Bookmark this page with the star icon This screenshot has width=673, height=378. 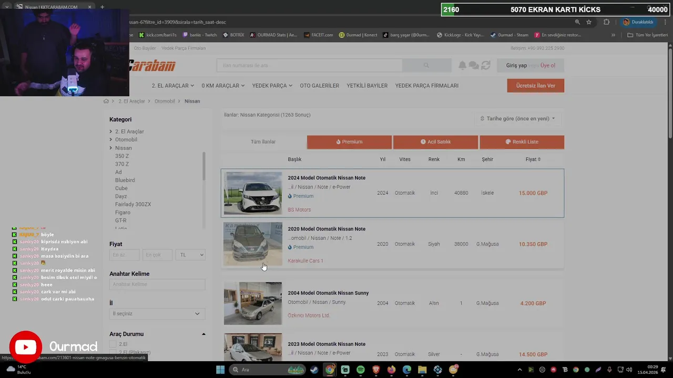pos(589,22)
